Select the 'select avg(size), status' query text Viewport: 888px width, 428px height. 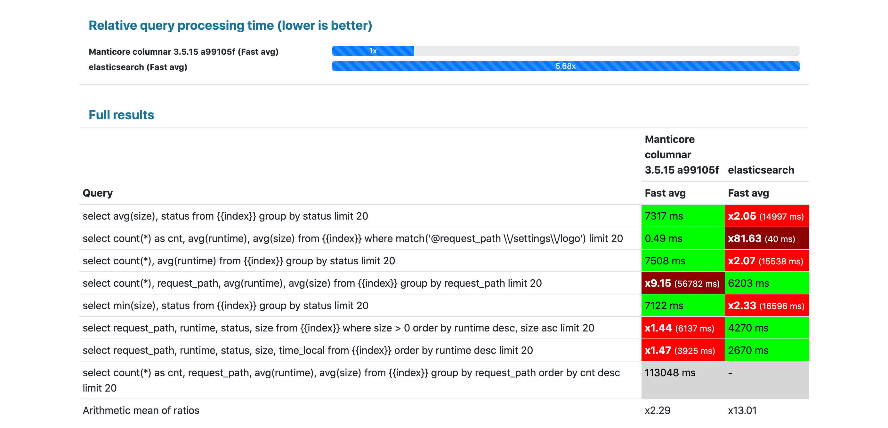pos(225,216)
